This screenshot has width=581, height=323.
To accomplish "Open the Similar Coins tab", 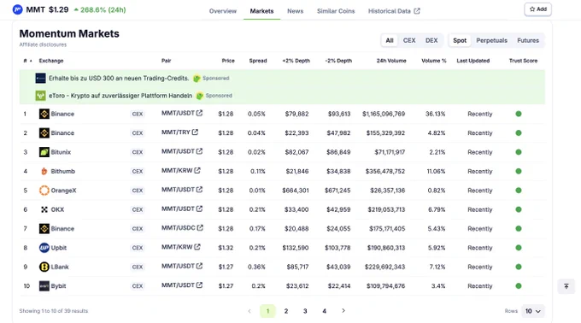I will (x=336, y=11).
